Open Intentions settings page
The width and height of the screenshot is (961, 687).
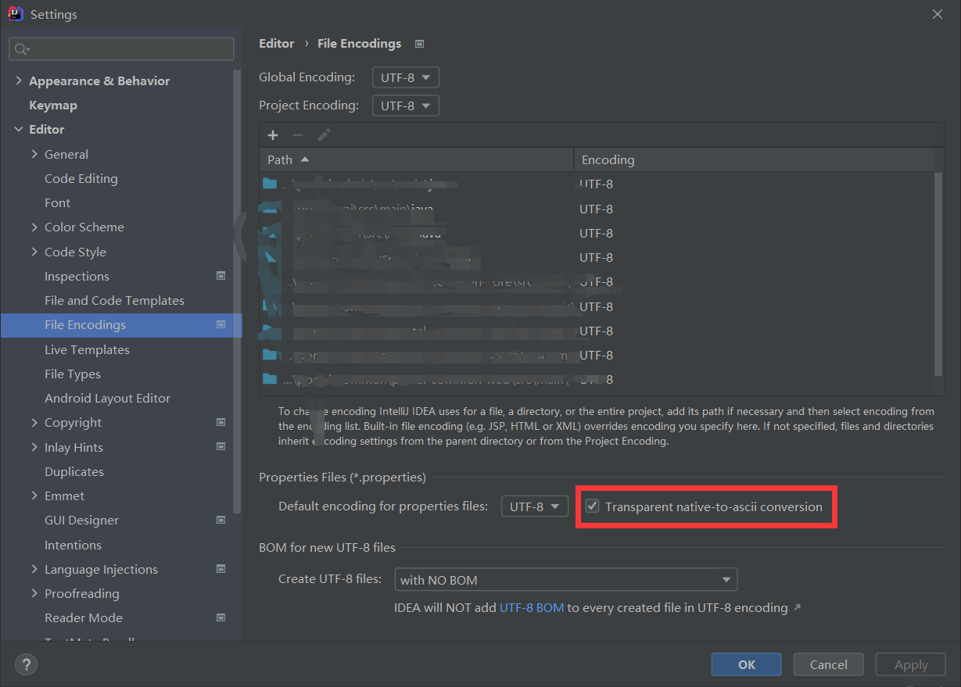click(x=73, y=545)
